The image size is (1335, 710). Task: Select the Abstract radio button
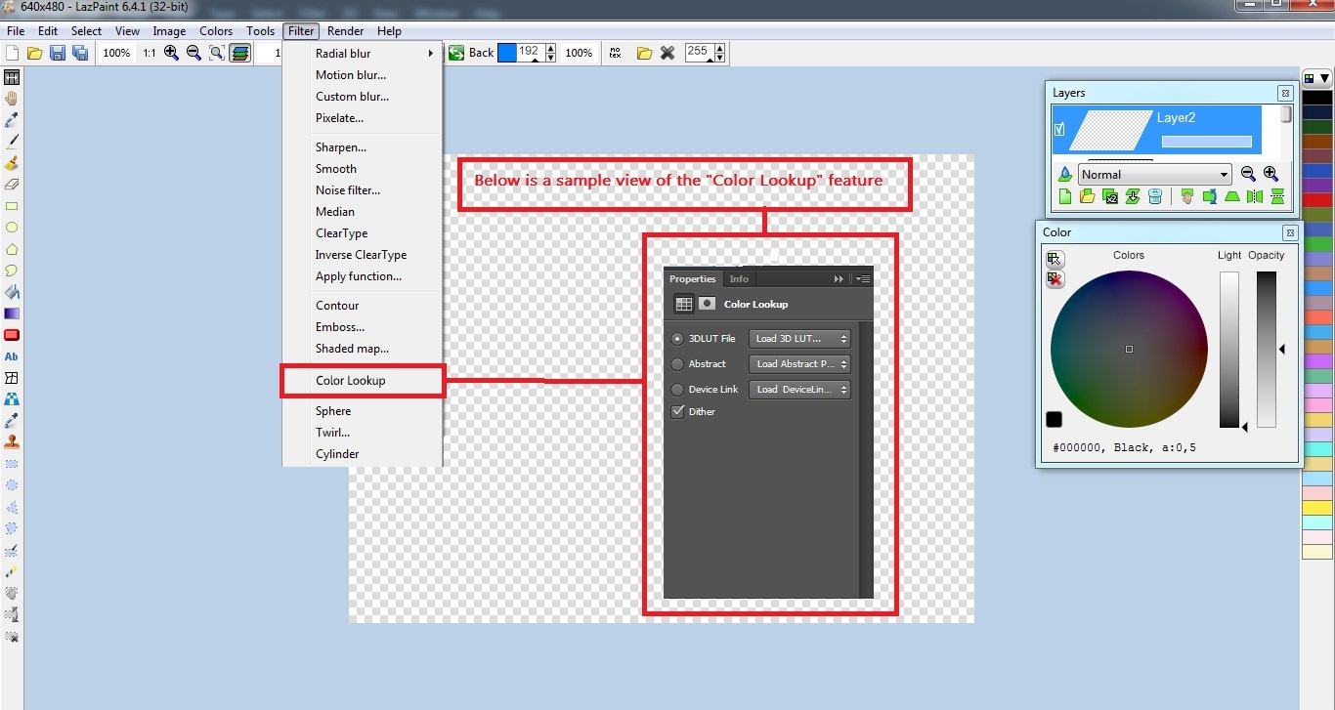pos(678,364)
